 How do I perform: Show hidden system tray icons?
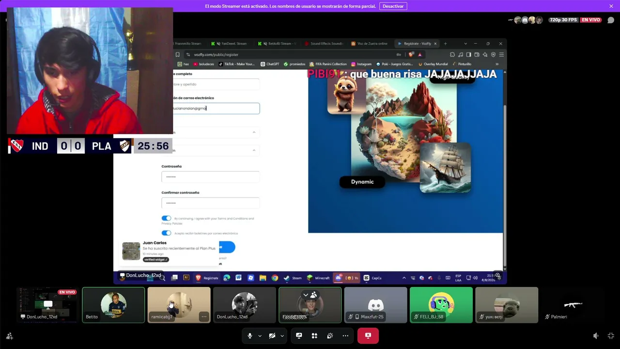coord(404,278)
